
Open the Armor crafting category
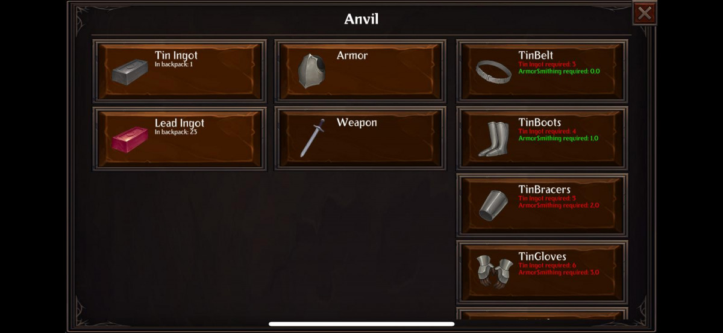click(x=360, y=71)
